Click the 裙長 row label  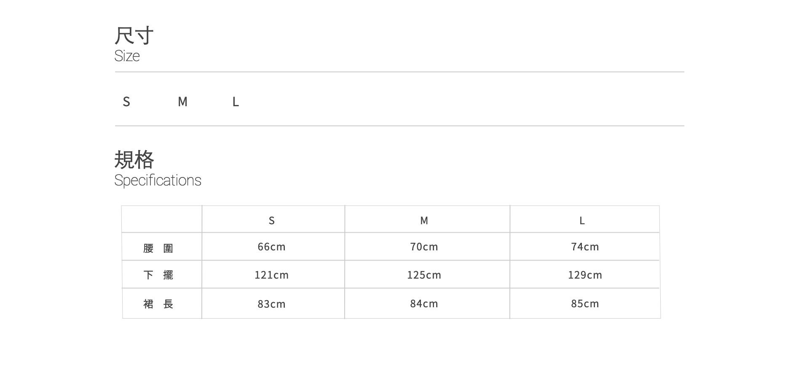point(158,304)
